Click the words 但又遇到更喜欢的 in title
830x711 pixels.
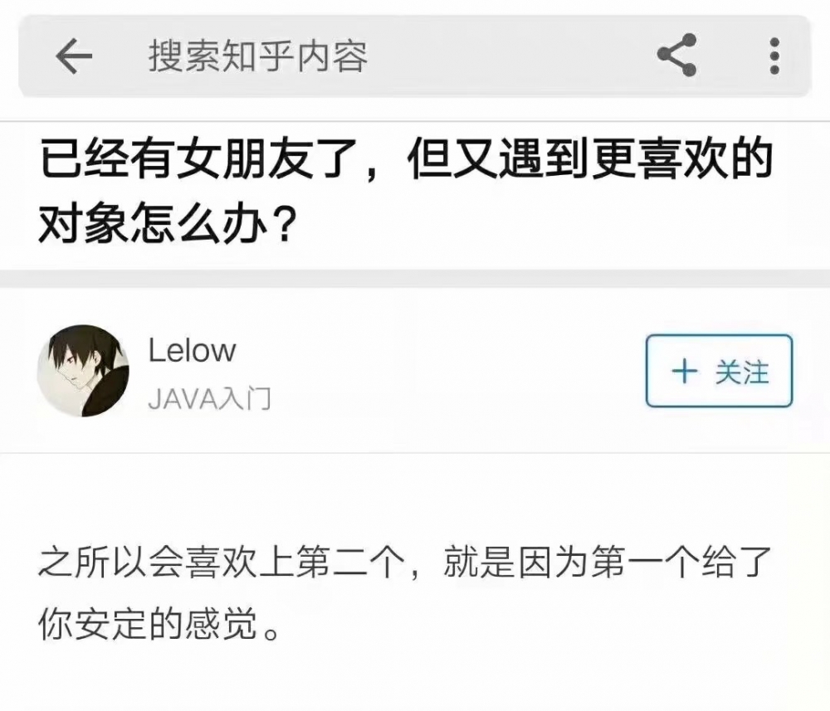pyautogui.click(x=589, y=158)
